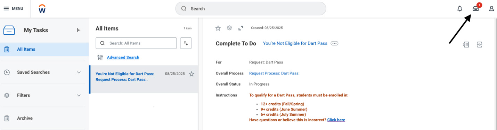Click the Request: Dart Pass value
Image resolution: width=497 pixels, height=130 pixels.
tap(266, 62)
